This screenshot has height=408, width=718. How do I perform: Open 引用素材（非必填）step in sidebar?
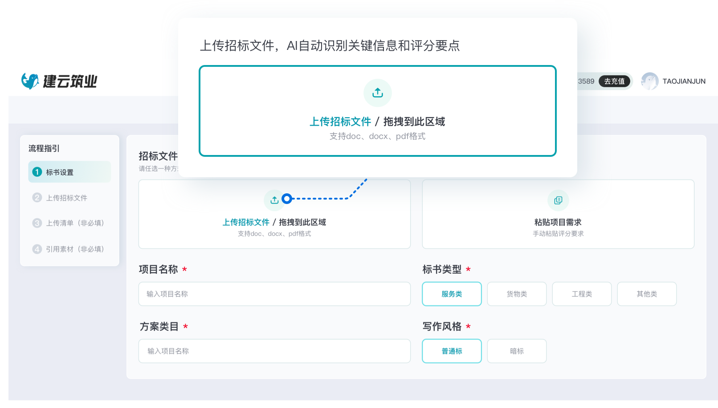[74, 249]
